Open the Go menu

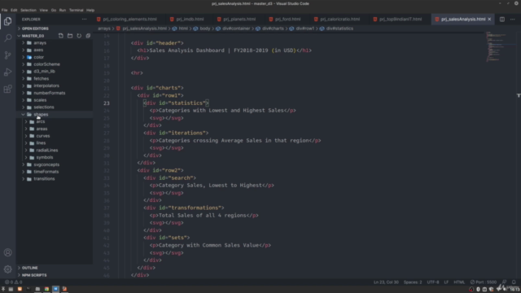(x=54, y=11)
